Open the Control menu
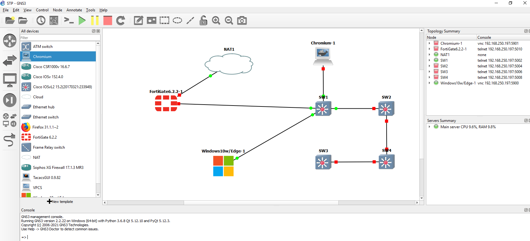 pos(42,10)
